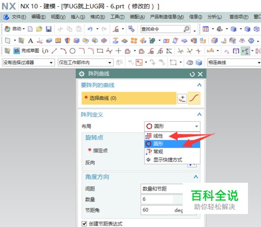Click the NX application icon beside 文件
This screenshot has width=261, height=227.
pyautogui.click(x=6, y=17)
